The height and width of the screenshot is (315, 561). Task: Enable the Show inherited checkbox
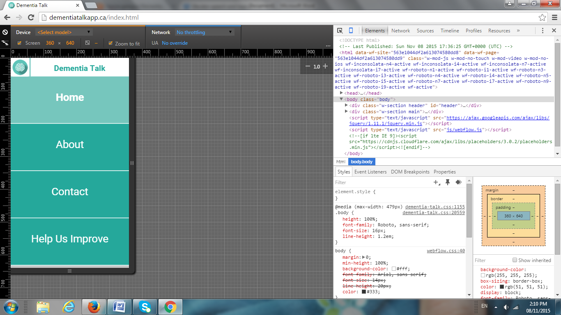(x=515, y=260)
